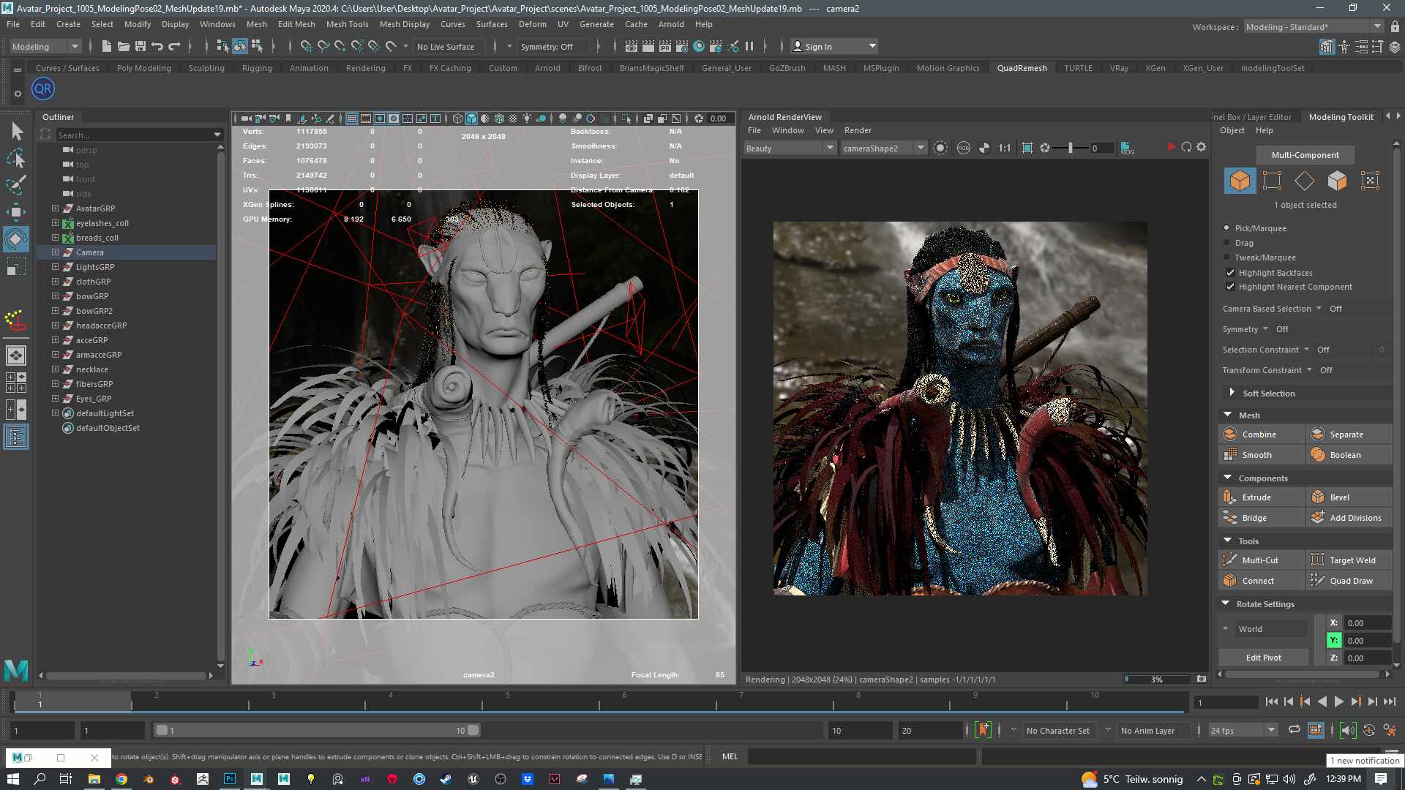
Task: Toggle Highlight Backfaces checkbox
Action: [1230, 273]
